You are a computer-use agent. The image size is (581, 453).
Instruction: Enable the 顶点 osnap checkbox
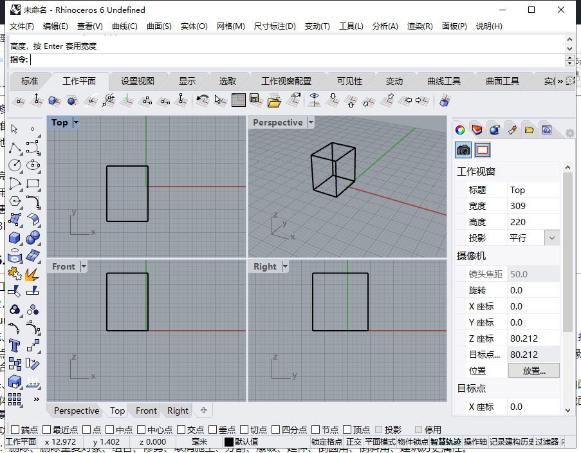(347, 430)
